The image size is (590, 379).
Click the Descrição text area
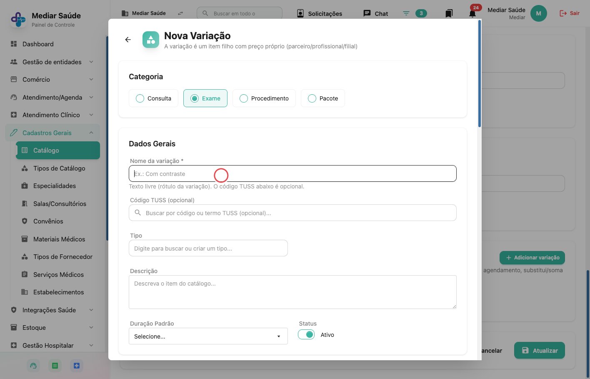point(292,292)
